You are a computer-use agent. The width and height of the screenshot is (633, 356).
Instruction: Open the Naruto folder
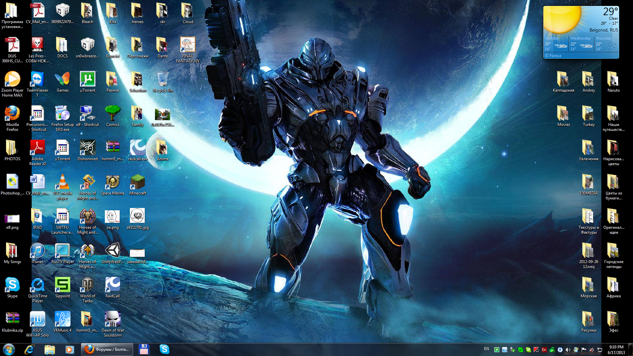tap(614, 79)
